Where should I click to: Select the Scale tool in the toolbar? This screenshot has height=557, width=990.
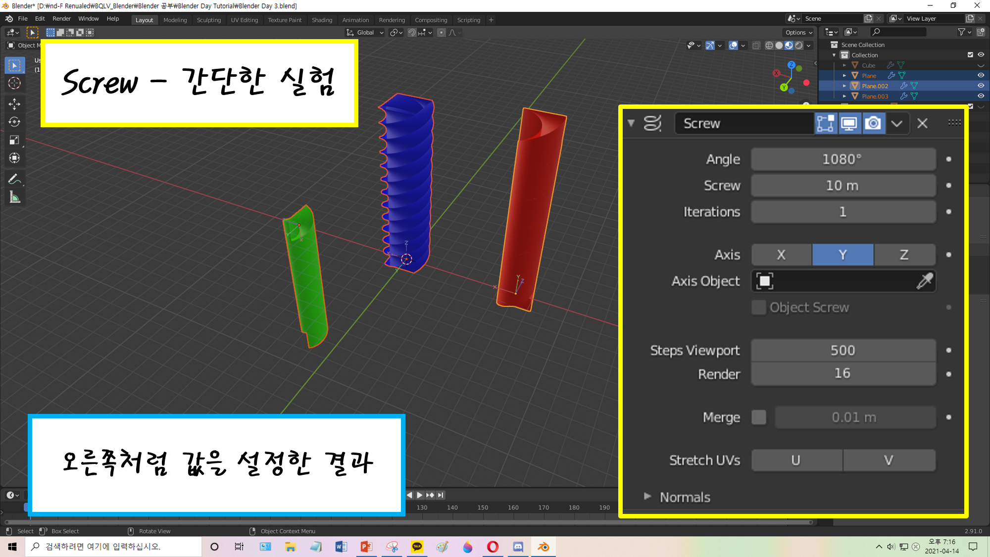pyautogui.click(x=14, y=140)
